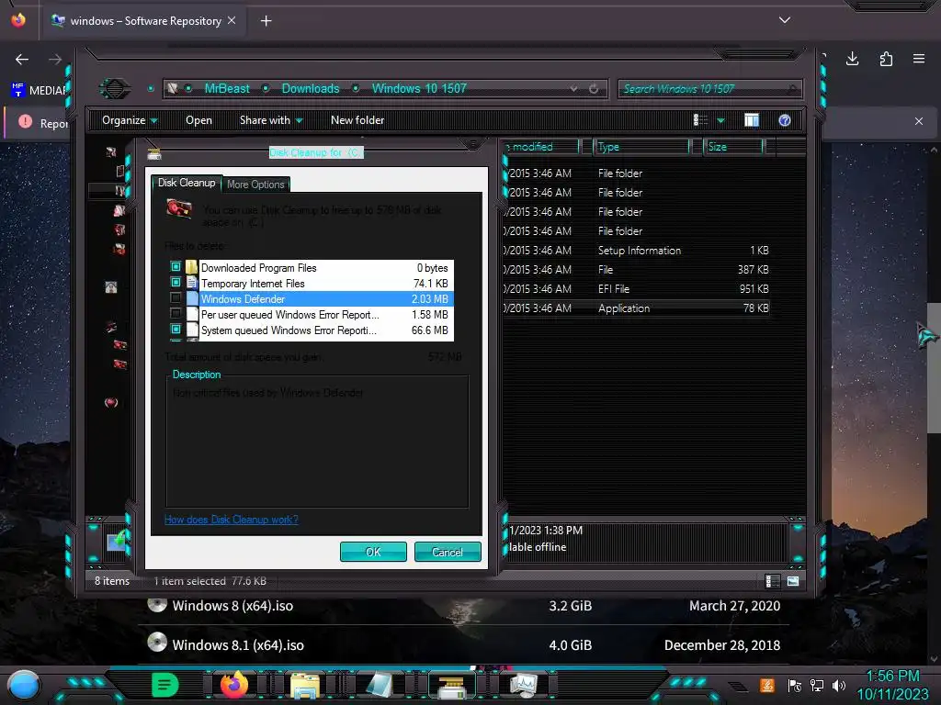Open Windows 8.1 (x64).iso link in Firefox
This screenshot has width=941, height=705.
point(238,645)
